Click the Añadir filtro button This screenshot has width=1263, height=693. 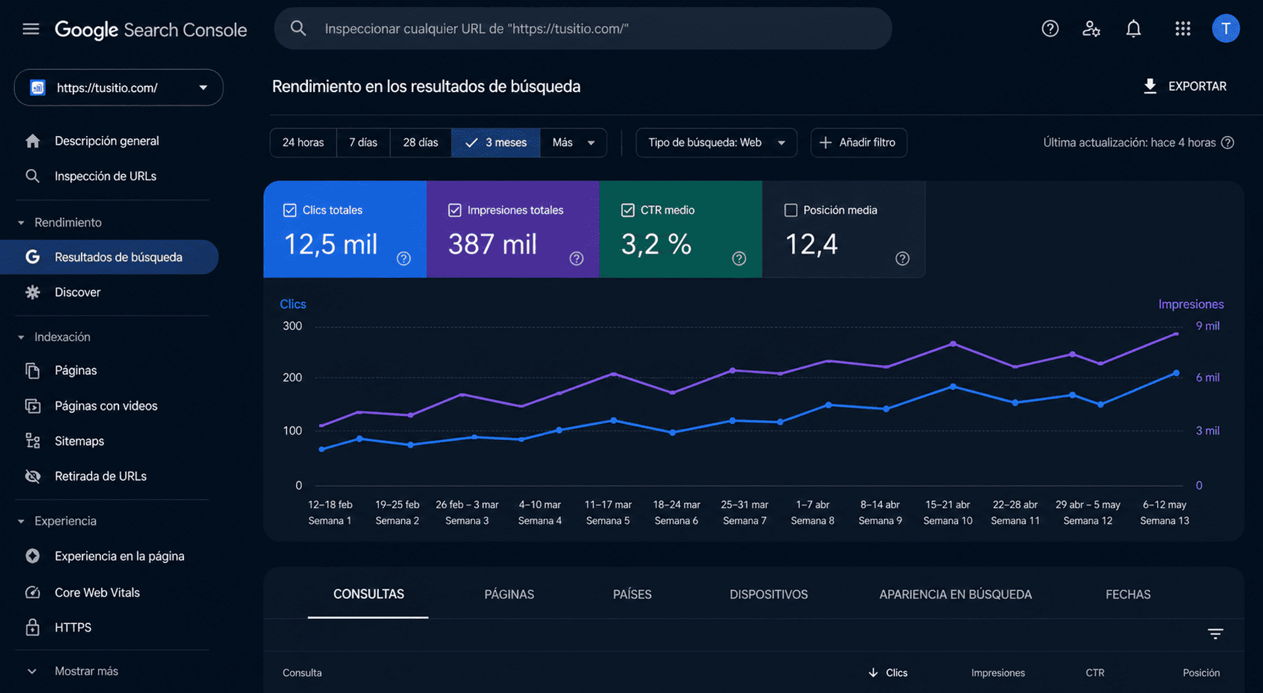pyautogui.click(x=858, y=143)
